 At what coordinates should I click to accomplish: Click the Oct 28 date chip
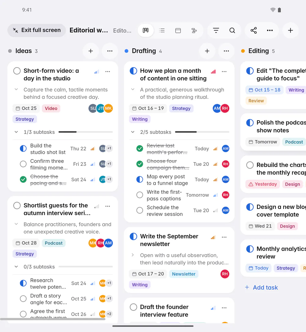26,243
